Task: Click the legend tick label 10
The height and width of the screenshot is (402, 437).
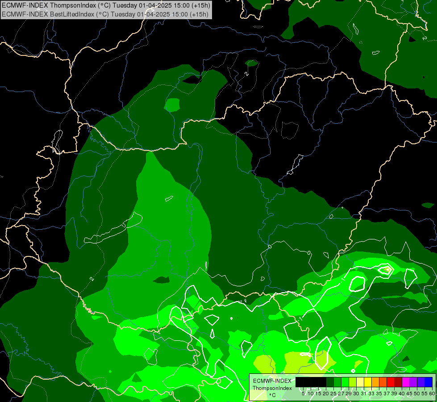Action: tap(311, 394)
